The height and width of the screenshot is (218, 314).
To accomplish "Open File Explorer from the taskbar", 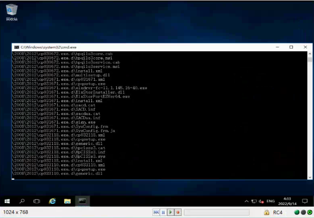I will pyautogui.click(x=67, y=201).
